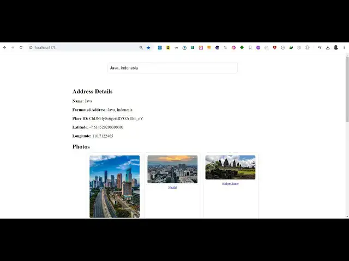This screenshot has height=261, width=349.
Task: Click the 'Java, Indonesia' search input
Action: pos(172,68)
